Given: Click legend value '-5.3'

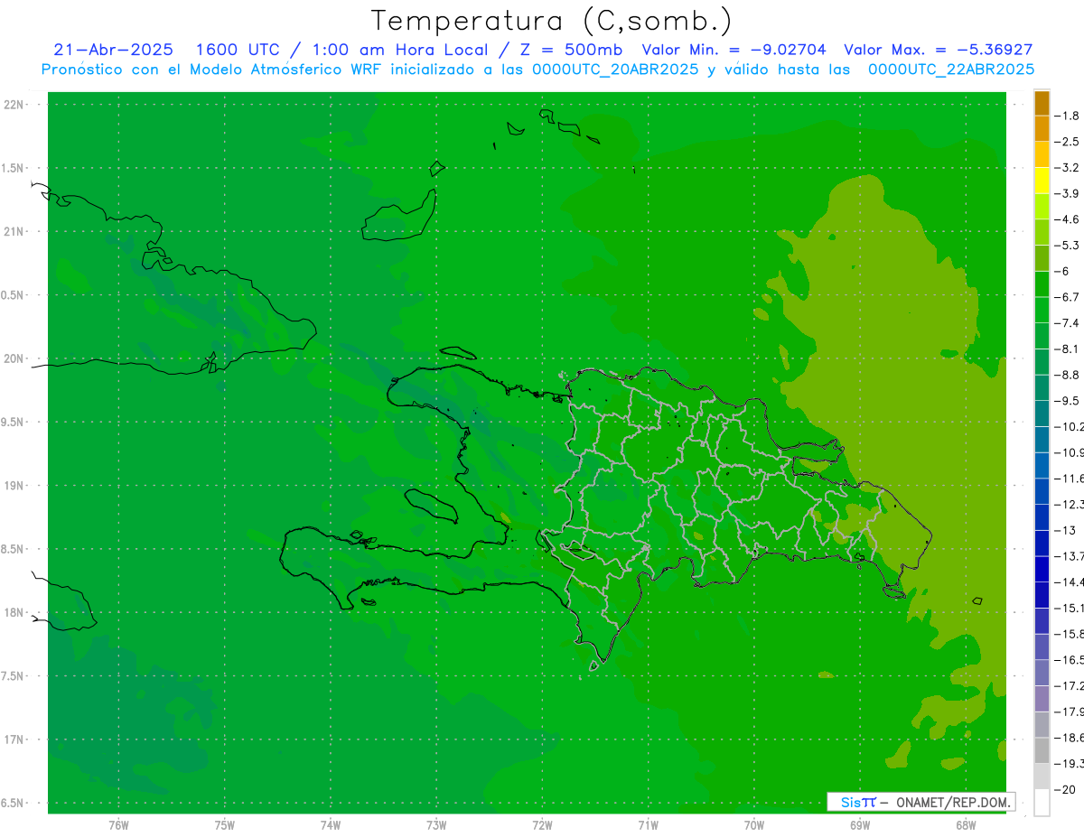Looking at the screenshot, I should click(x=1068, y=246).
